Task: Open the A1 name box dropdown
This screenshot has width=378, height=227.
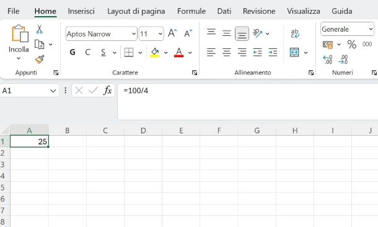Action: click(53, 91)
